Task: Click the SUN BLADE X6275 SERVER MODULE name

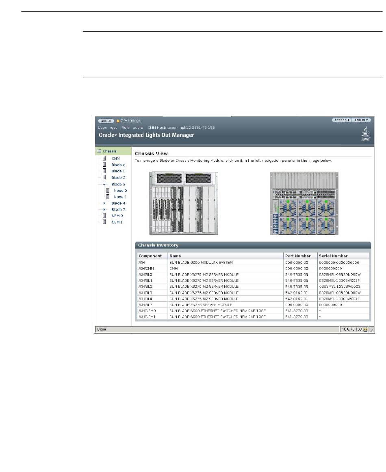Action: (x=201, y=305)
